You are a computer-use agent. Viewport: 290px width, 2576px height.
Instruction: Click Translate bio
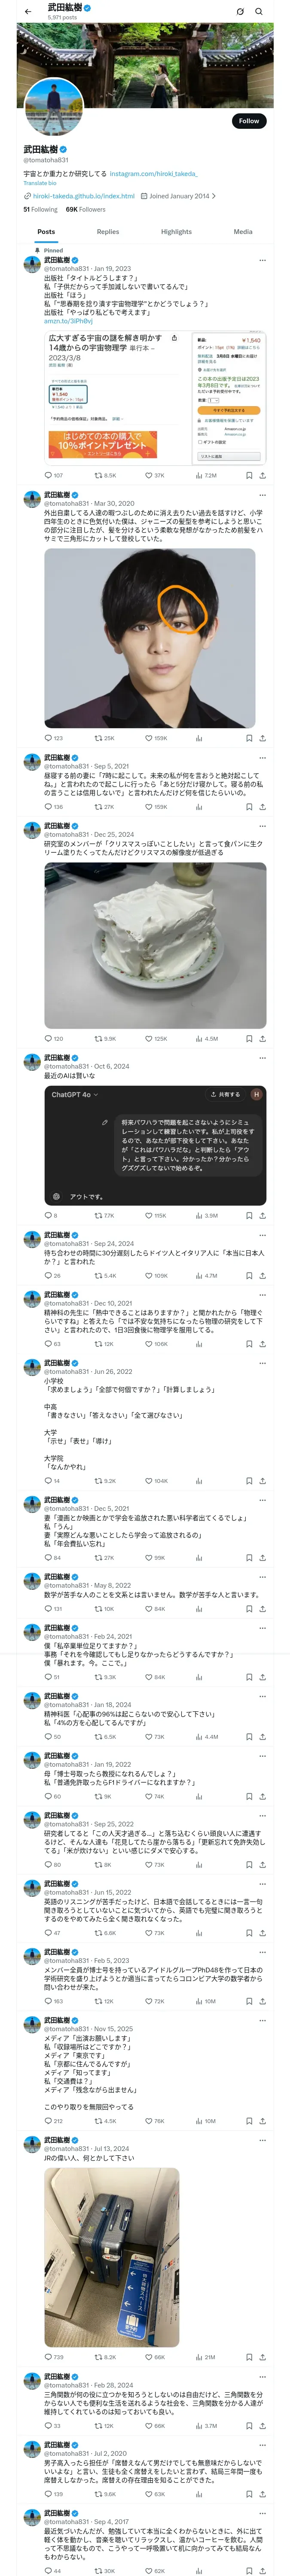(40, 183)
